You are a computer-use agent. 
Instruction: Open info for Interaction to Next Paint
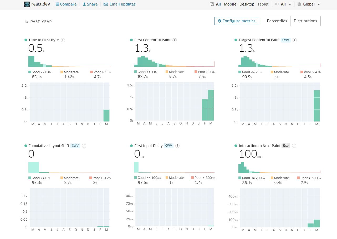pos(294,146)
